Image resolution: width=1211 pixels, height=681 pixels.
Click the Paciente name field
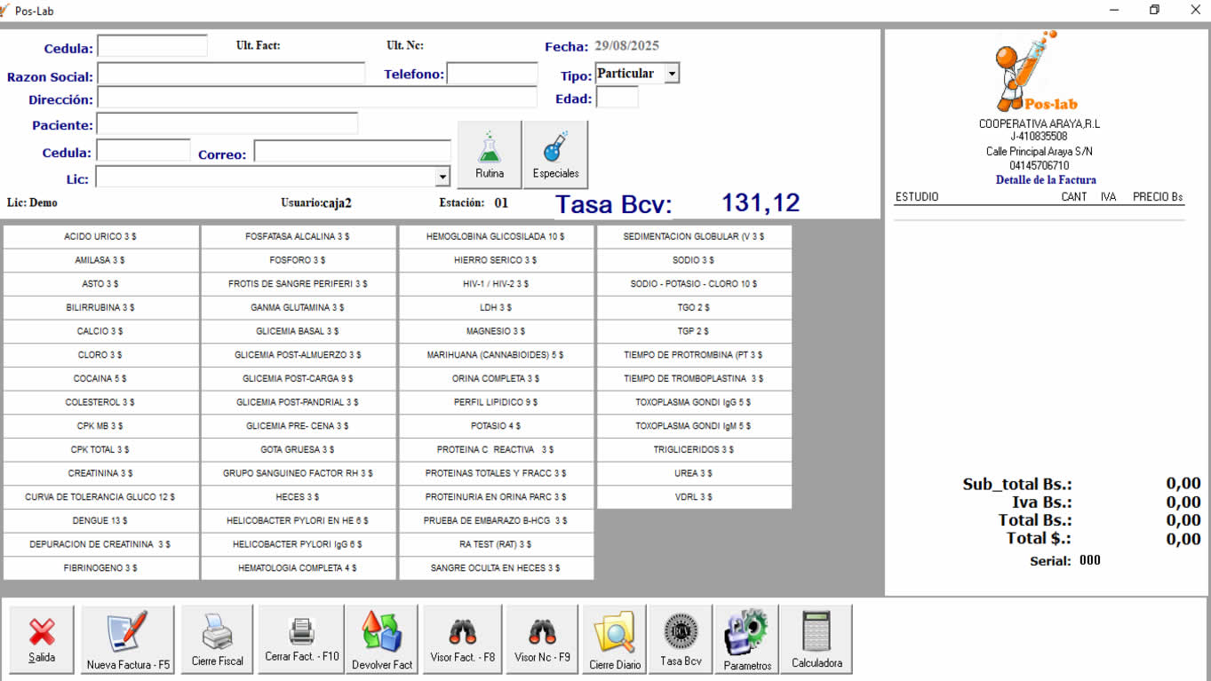227,123
